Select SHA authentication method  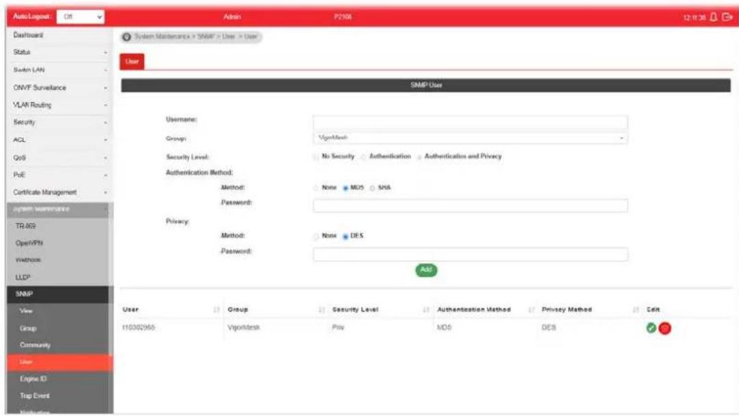373,188
